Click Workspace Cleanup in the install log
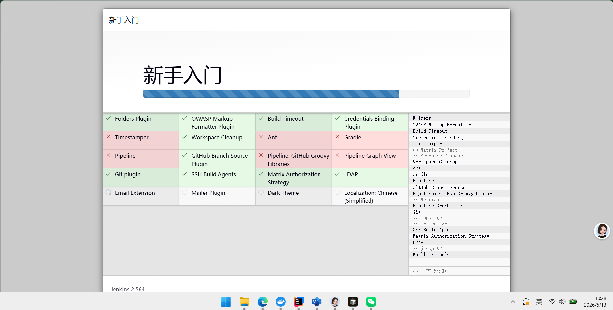The image size is (613, 310). (x=435, y=162)
